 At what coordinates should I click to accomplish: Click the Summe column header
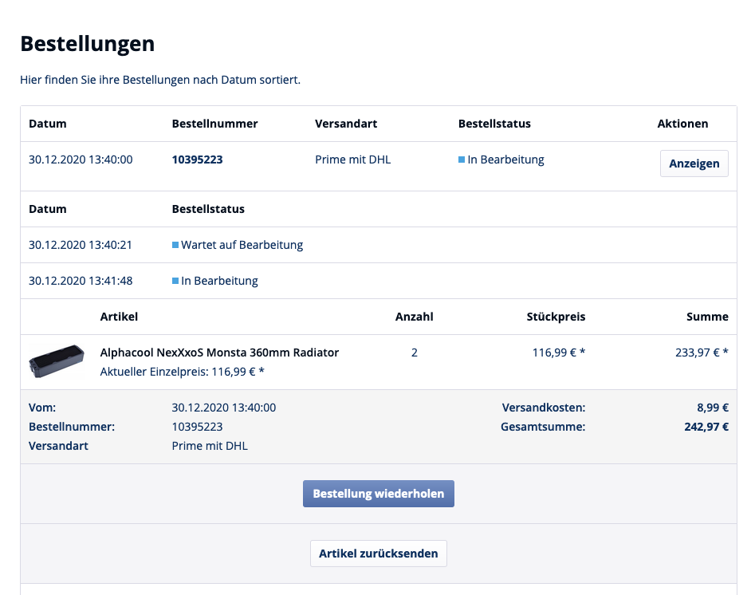(707, 317)
